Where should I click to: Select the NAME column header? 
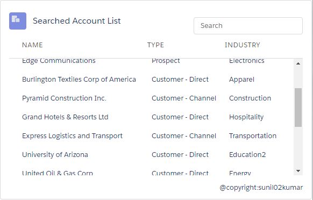[32, 45]
